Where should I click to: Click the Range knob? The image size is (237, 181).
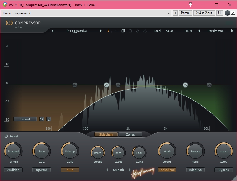click(x=98, y=153)
